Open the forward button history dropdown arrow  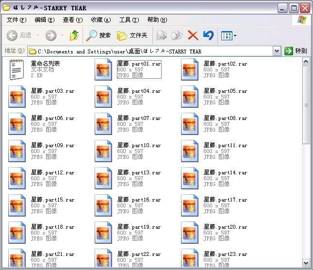coord(63,35)
